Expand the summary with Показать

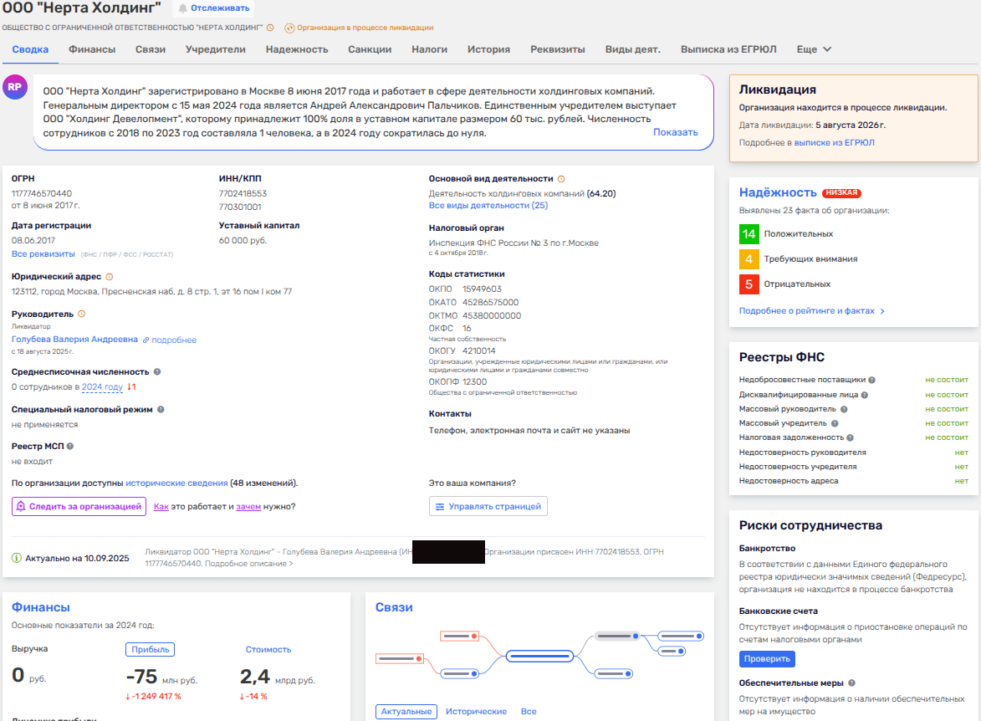click(x=675, y=132)
